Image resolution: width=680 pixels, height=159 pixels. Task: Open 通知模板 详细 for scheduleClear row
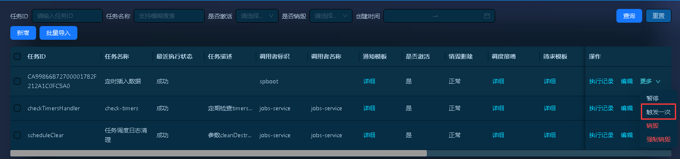369,135
